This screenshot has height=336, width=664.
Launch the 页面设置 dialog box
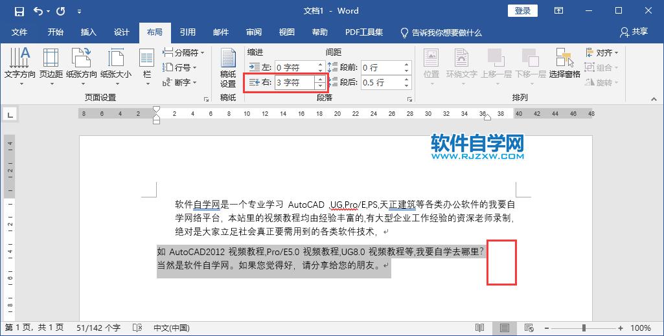[206, 99]
